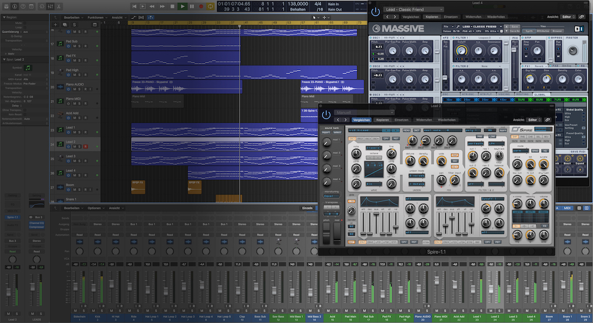The width and height of the screenshot is (593, 323).
Task: Collapse the Spur: Lead 2 inspector triangle
Action: 4,60
